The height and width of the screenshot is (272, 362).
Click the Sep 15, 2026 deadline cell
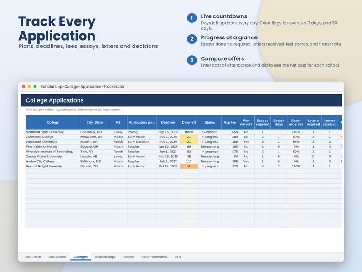click(168, 132)
